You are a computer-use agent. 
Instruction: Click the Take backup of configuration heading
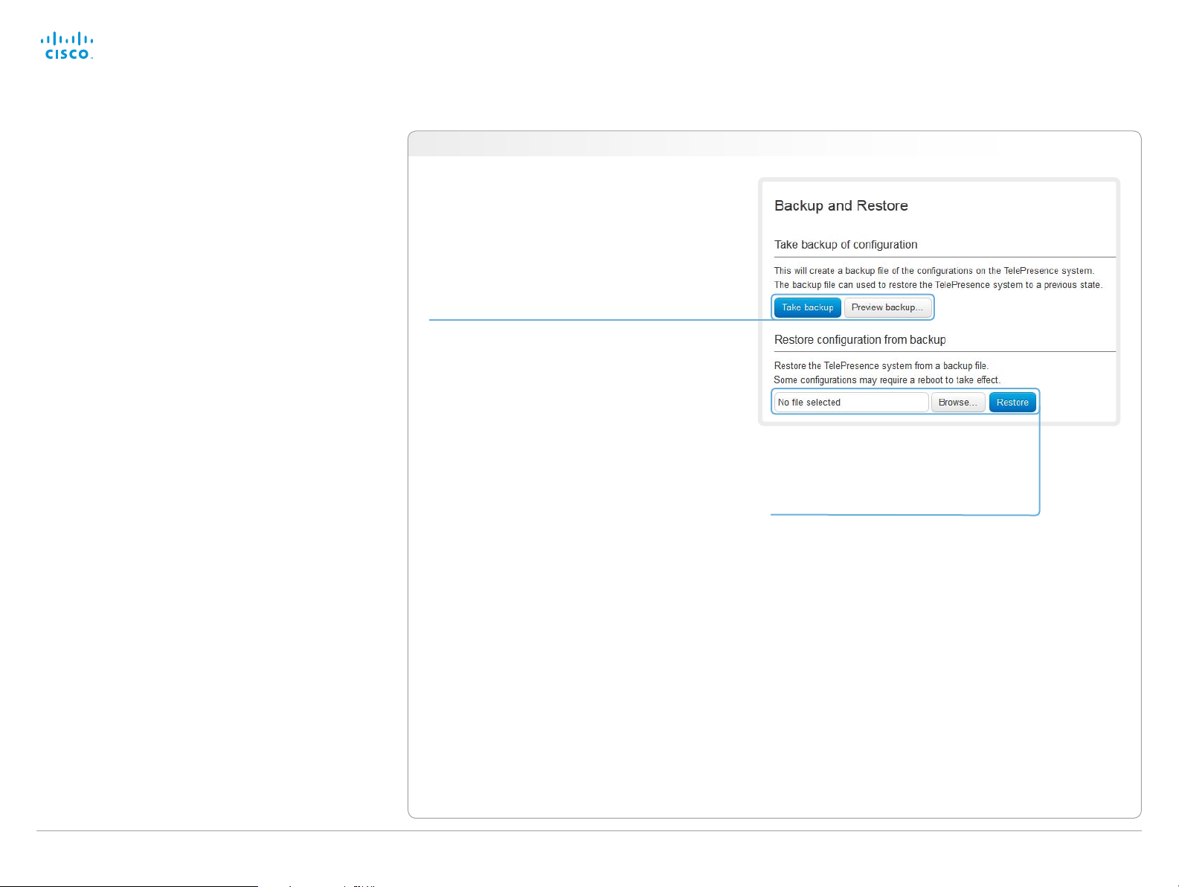coord(846,245)
